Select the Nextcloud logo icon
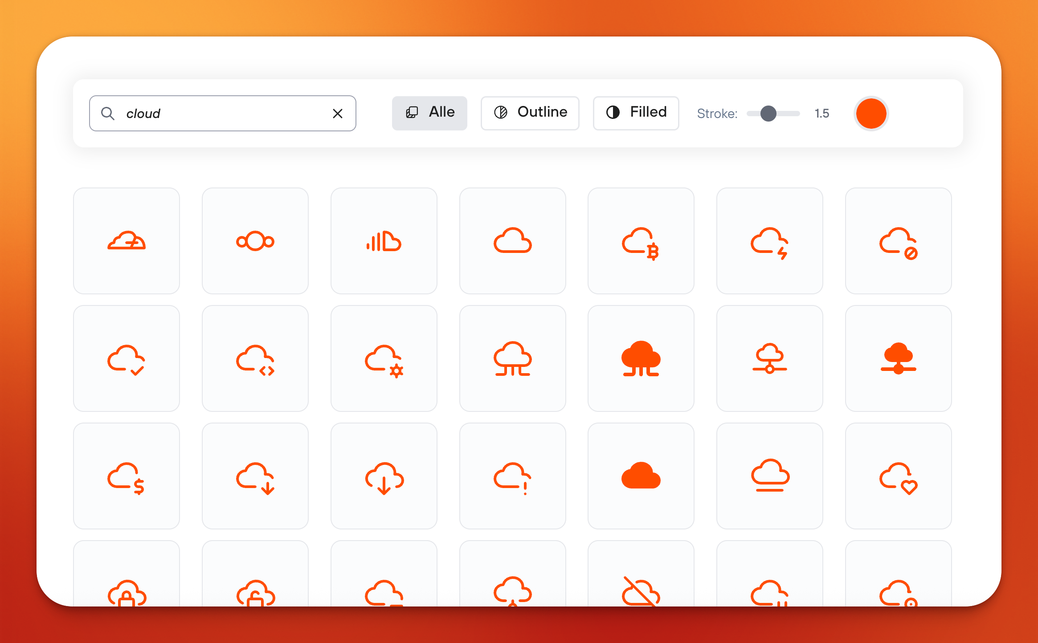The image size is (1038, 643). (255, 241)
